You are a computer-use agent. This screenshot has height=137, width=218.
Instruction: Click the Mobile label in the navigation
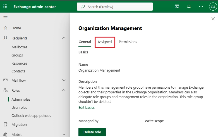[x=17, y=135]
